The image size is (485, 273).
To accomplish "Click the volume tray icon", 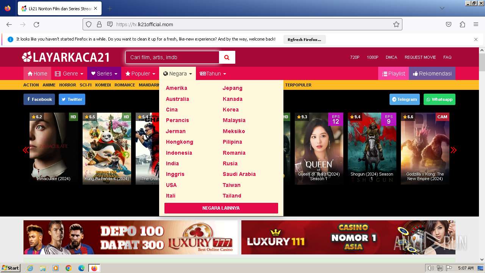I will point(431,268).
